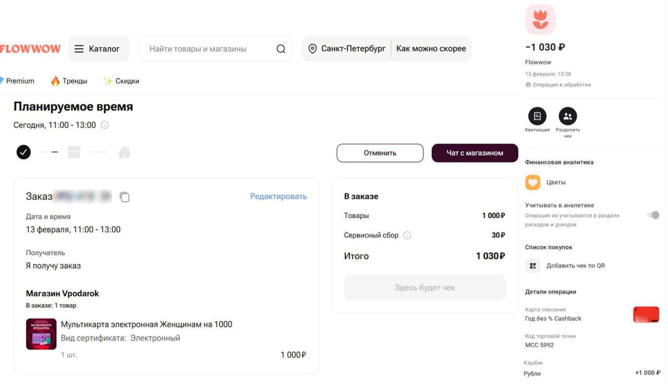Open the Мультикарта product thumbnail
The width and height of the screenshot is (668, 384).
[41, 334]
